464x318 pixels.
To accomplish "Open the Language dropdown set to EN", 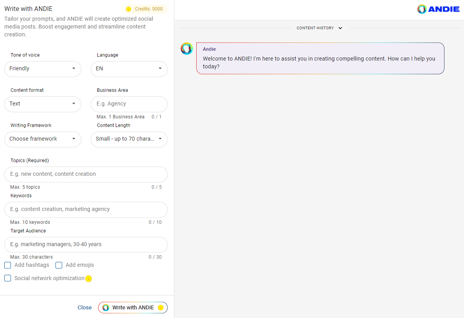I will click(x=129, y=69).
